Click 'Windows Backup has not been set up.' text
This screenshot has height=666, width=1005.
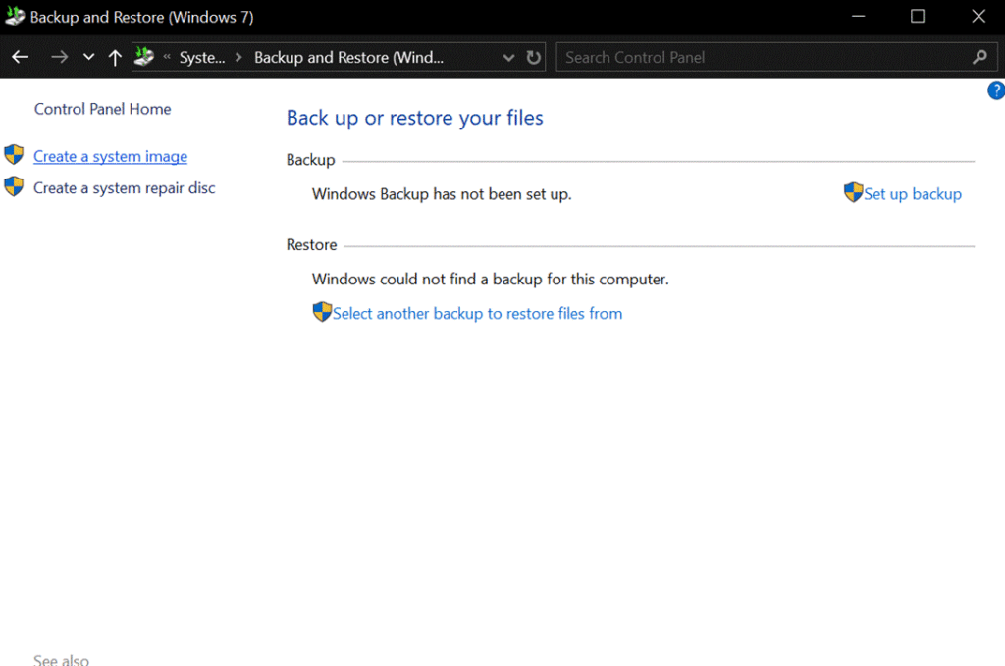442,194
